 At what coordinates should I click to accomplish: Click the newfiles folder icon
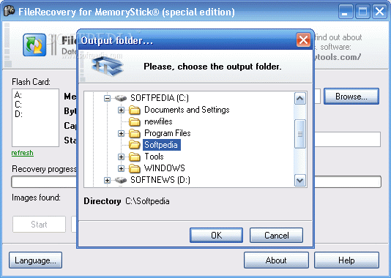[135, 121]
